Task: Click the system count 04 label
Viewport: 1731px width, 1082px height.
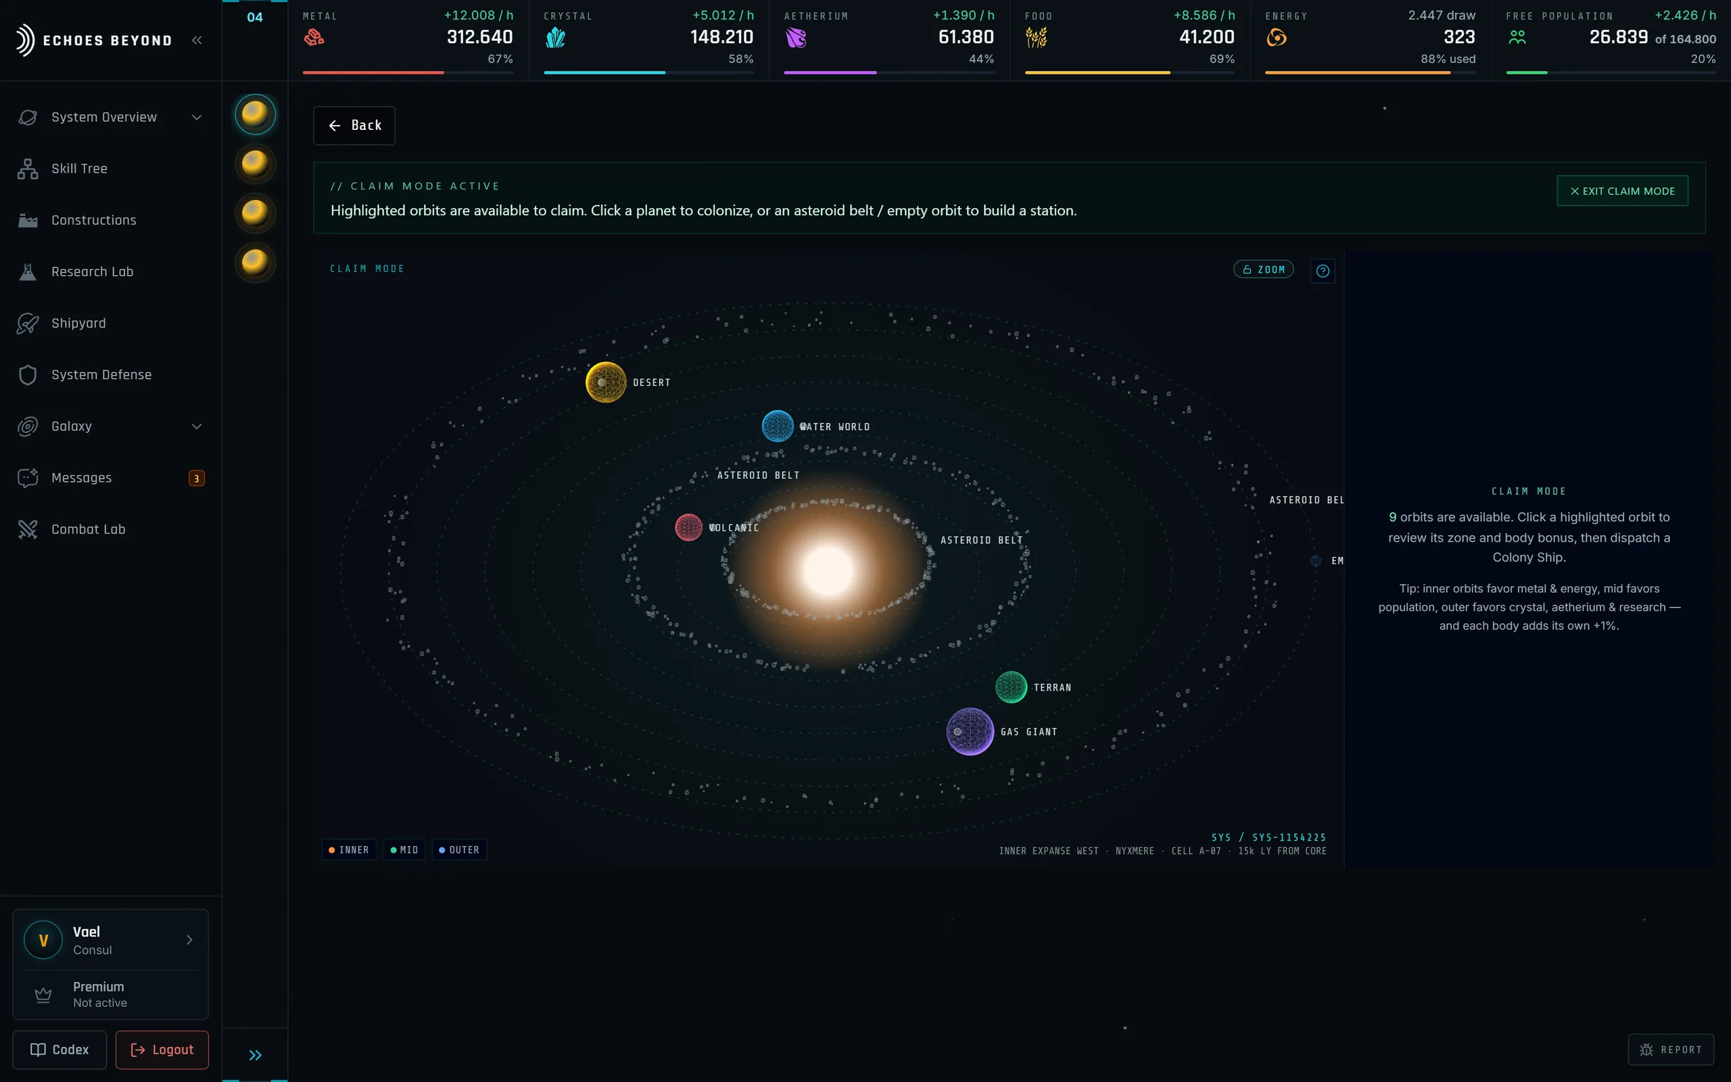Action: (256, 17)
